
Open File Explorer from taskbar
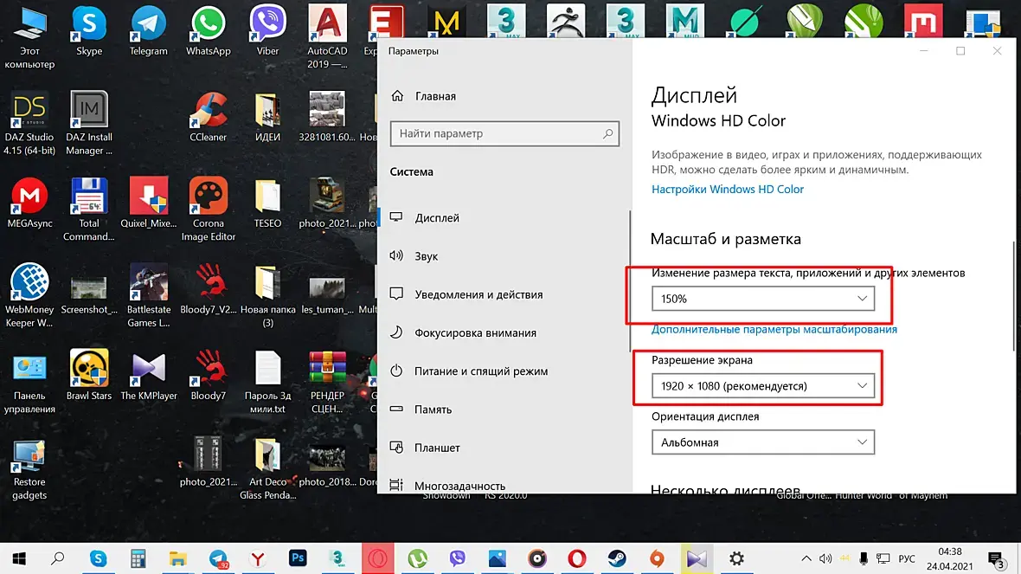pyautogui.click(x=177, y=558)
